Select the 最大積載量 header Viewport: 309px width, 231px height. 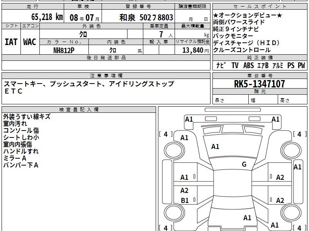point(192,26)
